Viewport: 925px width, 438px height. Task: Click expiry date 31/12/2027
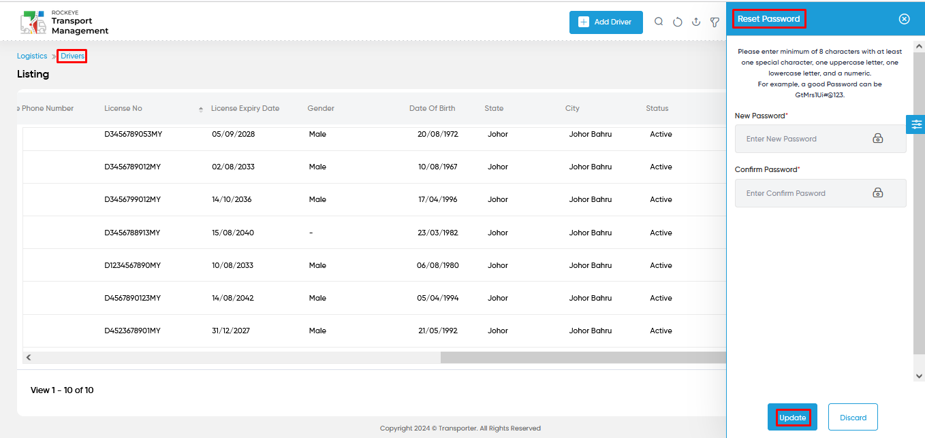231,331
